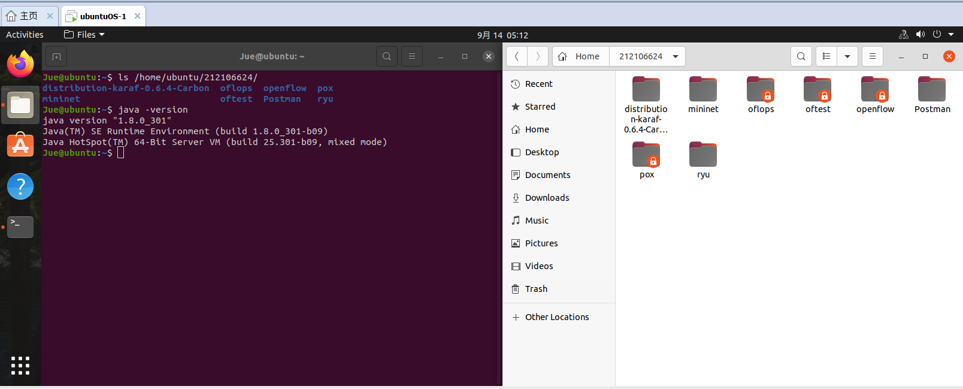The image size is (963, 389).
Task: Open Documents in the sidebar
Action: pos(559,175)
